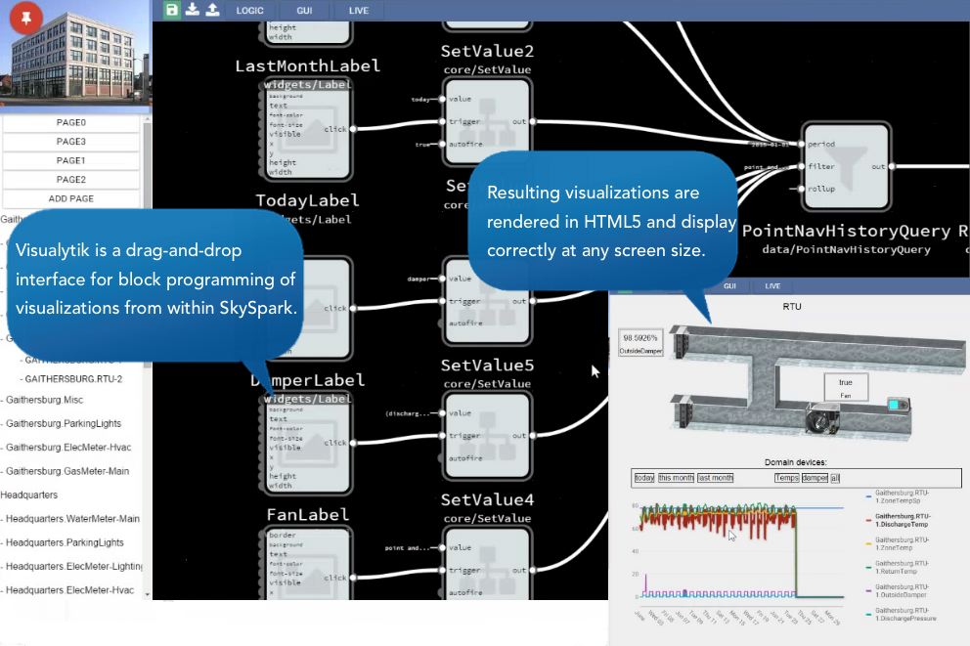The image size is (970, 646).
Task: Click the last month button in the preview
Action: click(715, 478)
